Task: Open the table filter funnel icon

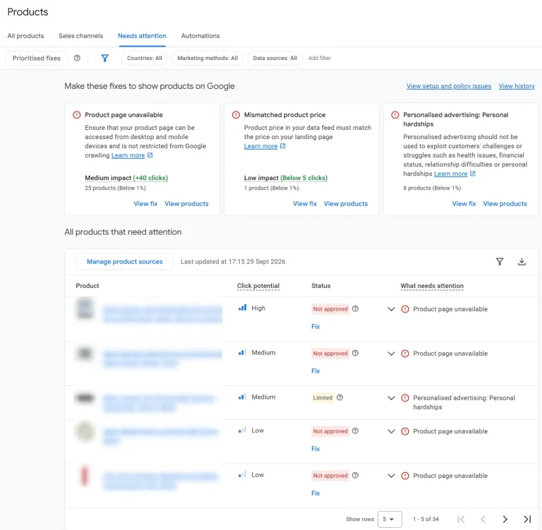Action: [500, 262]
